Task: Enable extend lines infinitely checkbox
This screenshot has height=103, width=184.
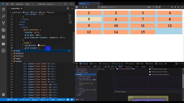Action: pos(150,74)
